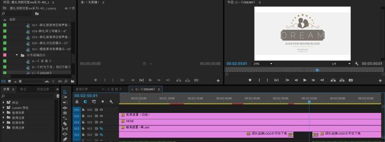Open the 25% zoom level dropdown

click(x=263, y=64)
